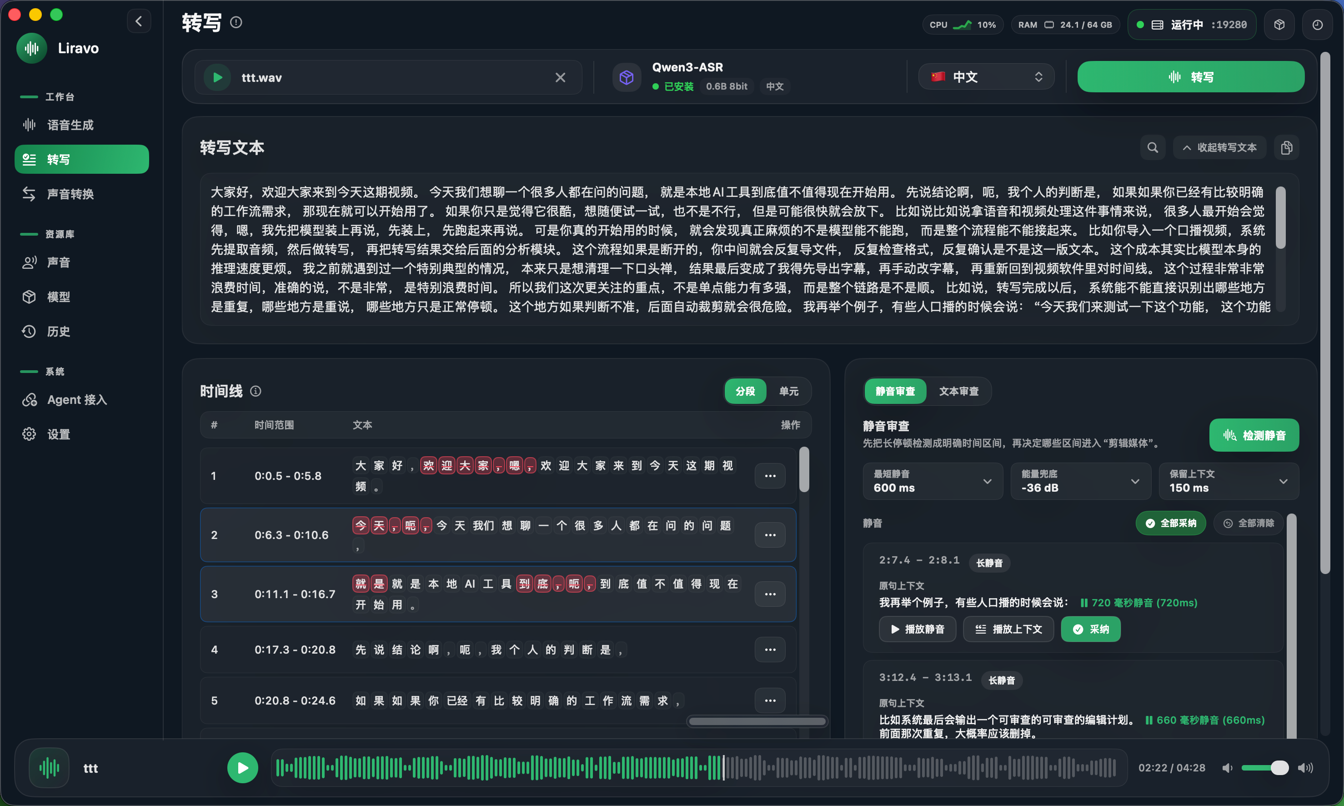The image size is (1344, 806).
Task: Open the more-options menu for segment 1
Action: (770, 476)
